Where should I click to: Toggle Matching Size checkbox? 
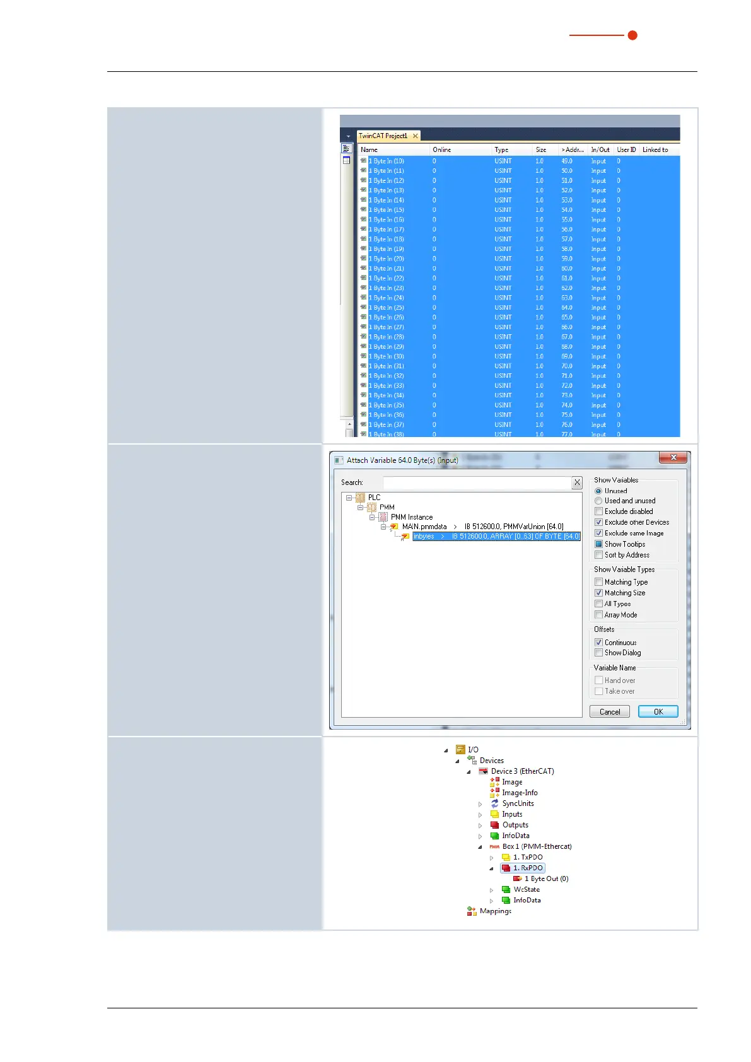pos(598,593)
